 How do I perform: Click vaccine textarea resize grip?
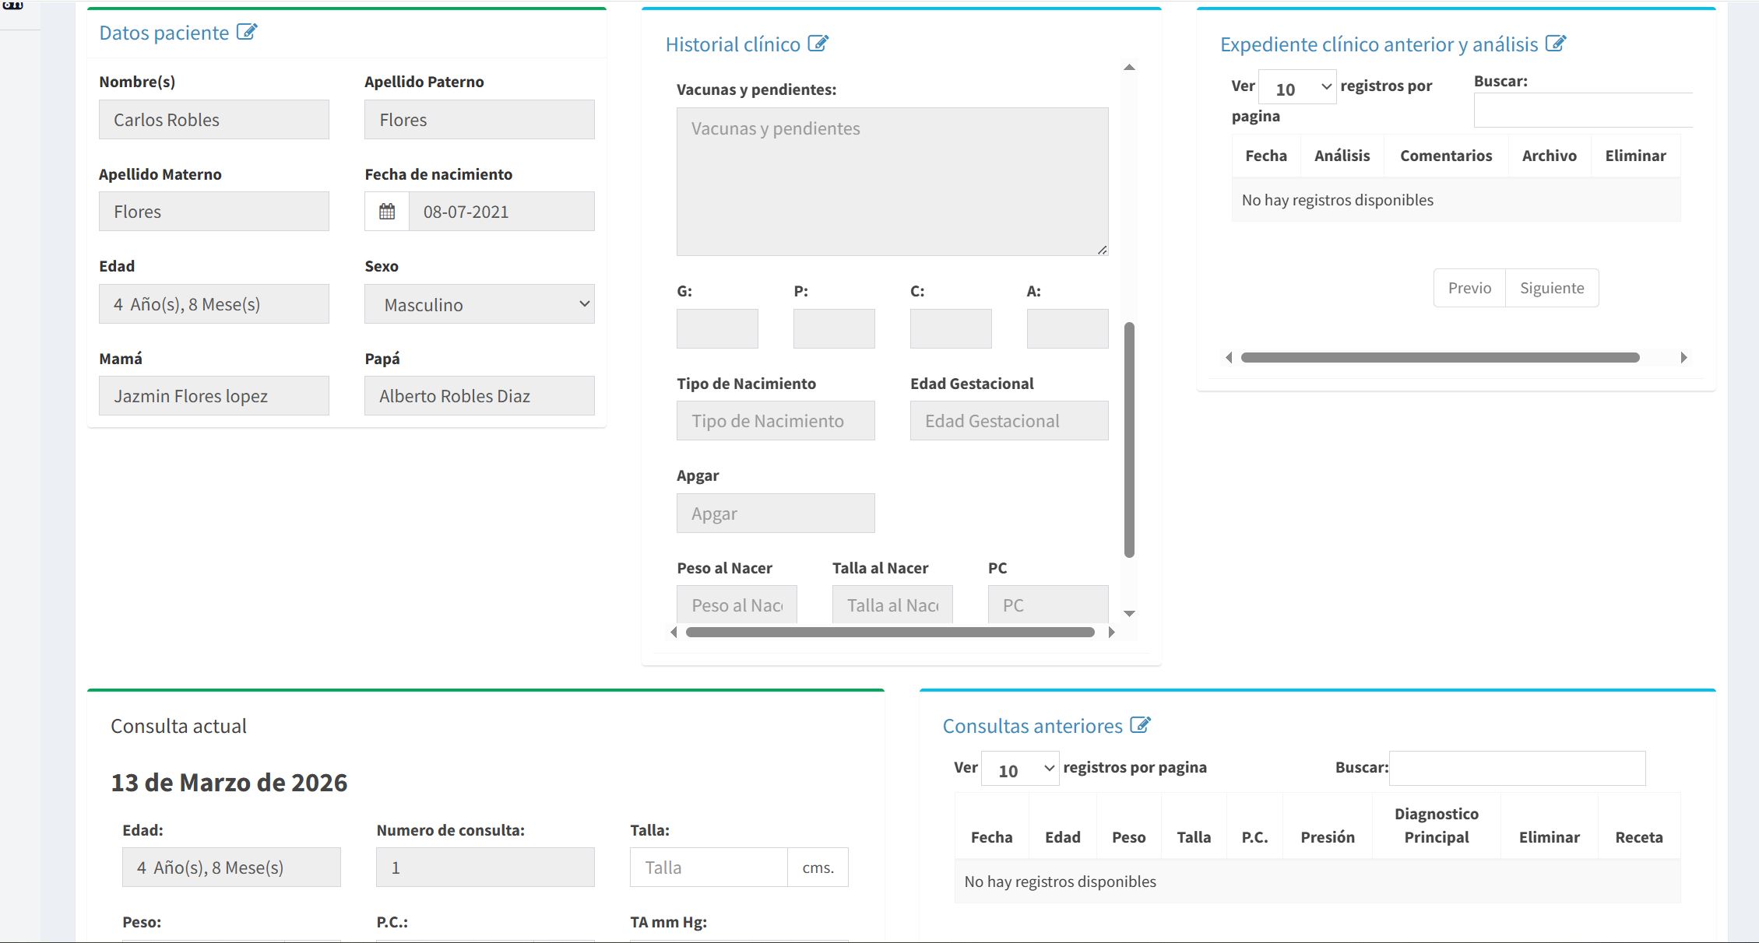(1102, 250)
